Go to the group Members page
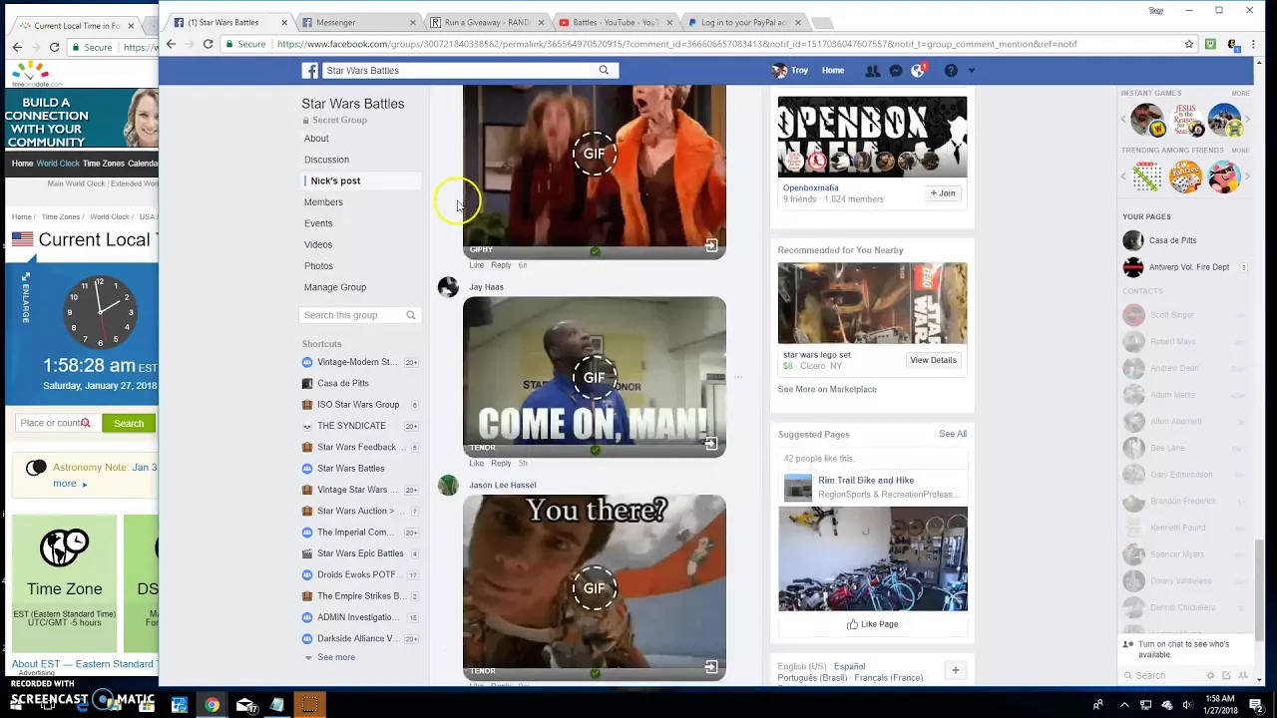This screenshot has height=718, width=1277. pyautogui.click(x=323, y=202)
